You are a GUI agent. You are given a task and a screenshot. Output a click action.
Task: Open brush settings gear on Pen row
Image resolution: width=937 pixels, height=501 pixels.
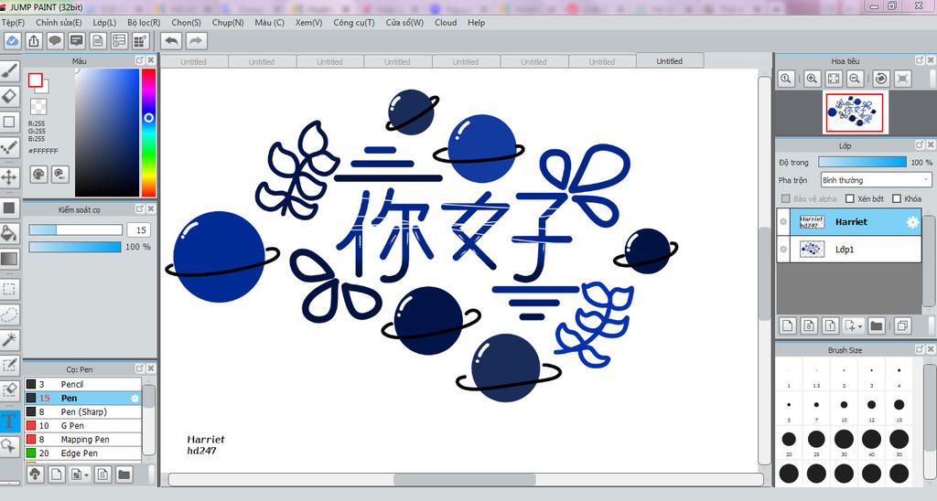pyautogui.click(x=135, y=399)
